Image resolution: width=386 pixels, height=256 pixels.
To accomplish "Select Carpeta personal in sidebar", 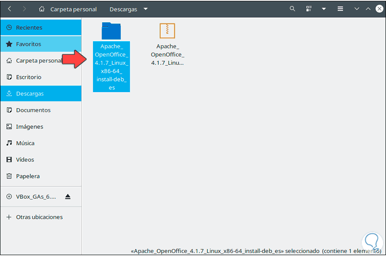I will coord(41,60).
